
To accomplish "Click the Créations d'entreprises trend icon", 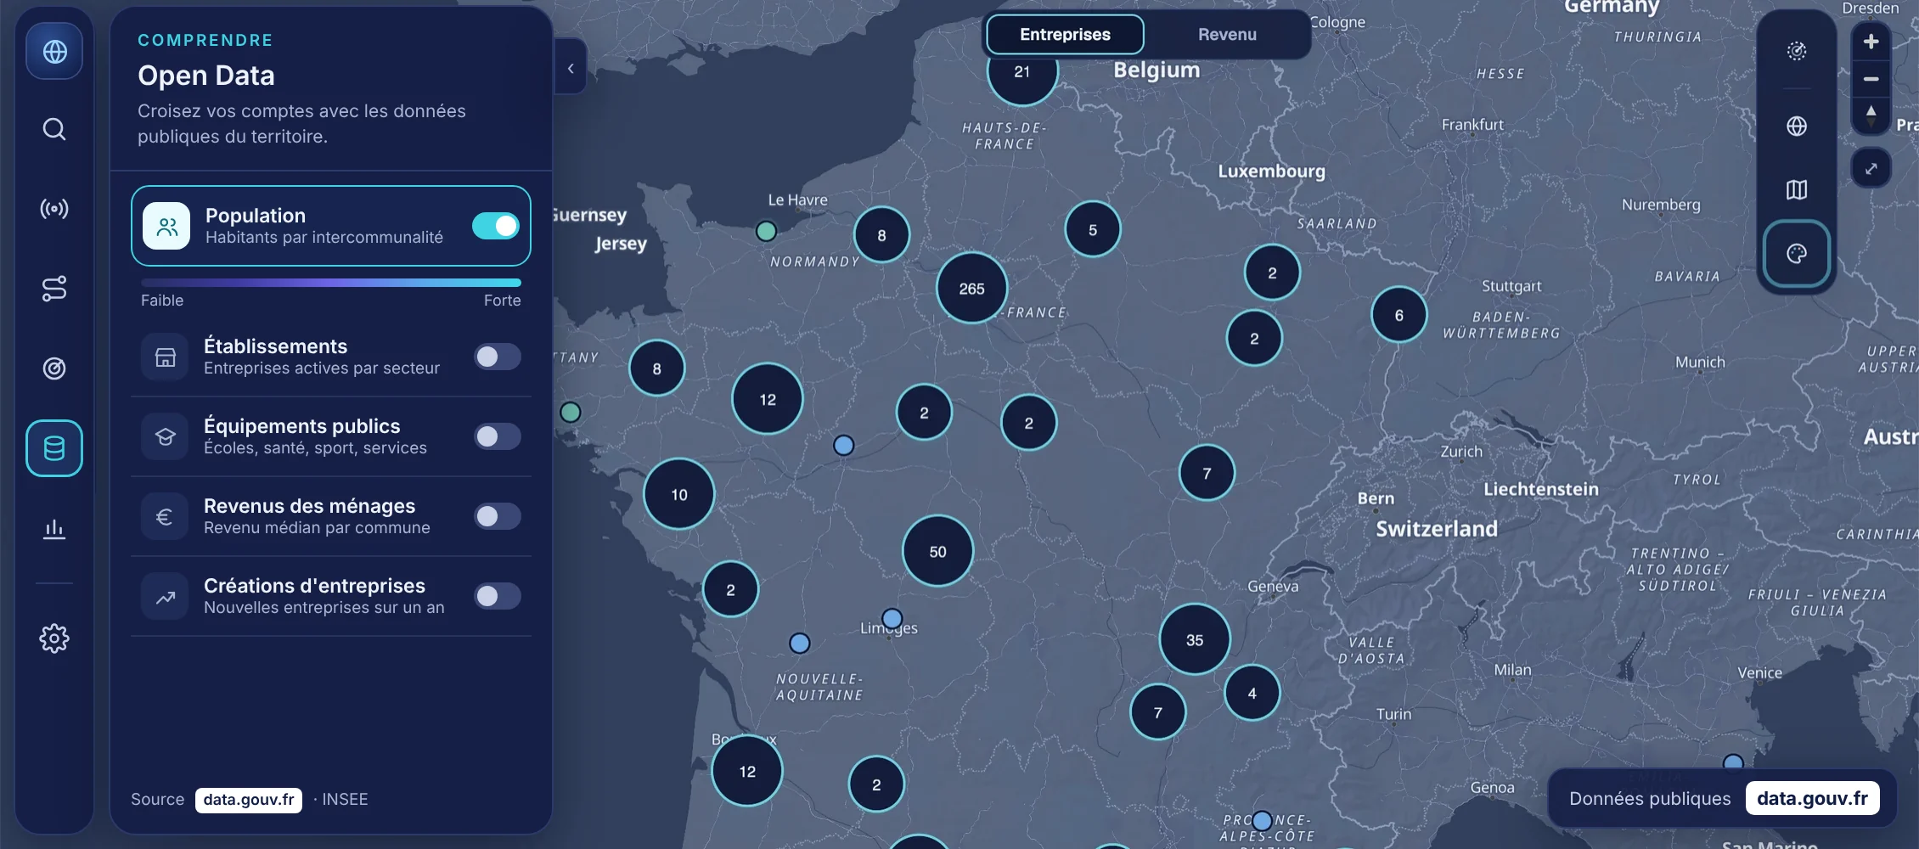I will pos(165,596).
